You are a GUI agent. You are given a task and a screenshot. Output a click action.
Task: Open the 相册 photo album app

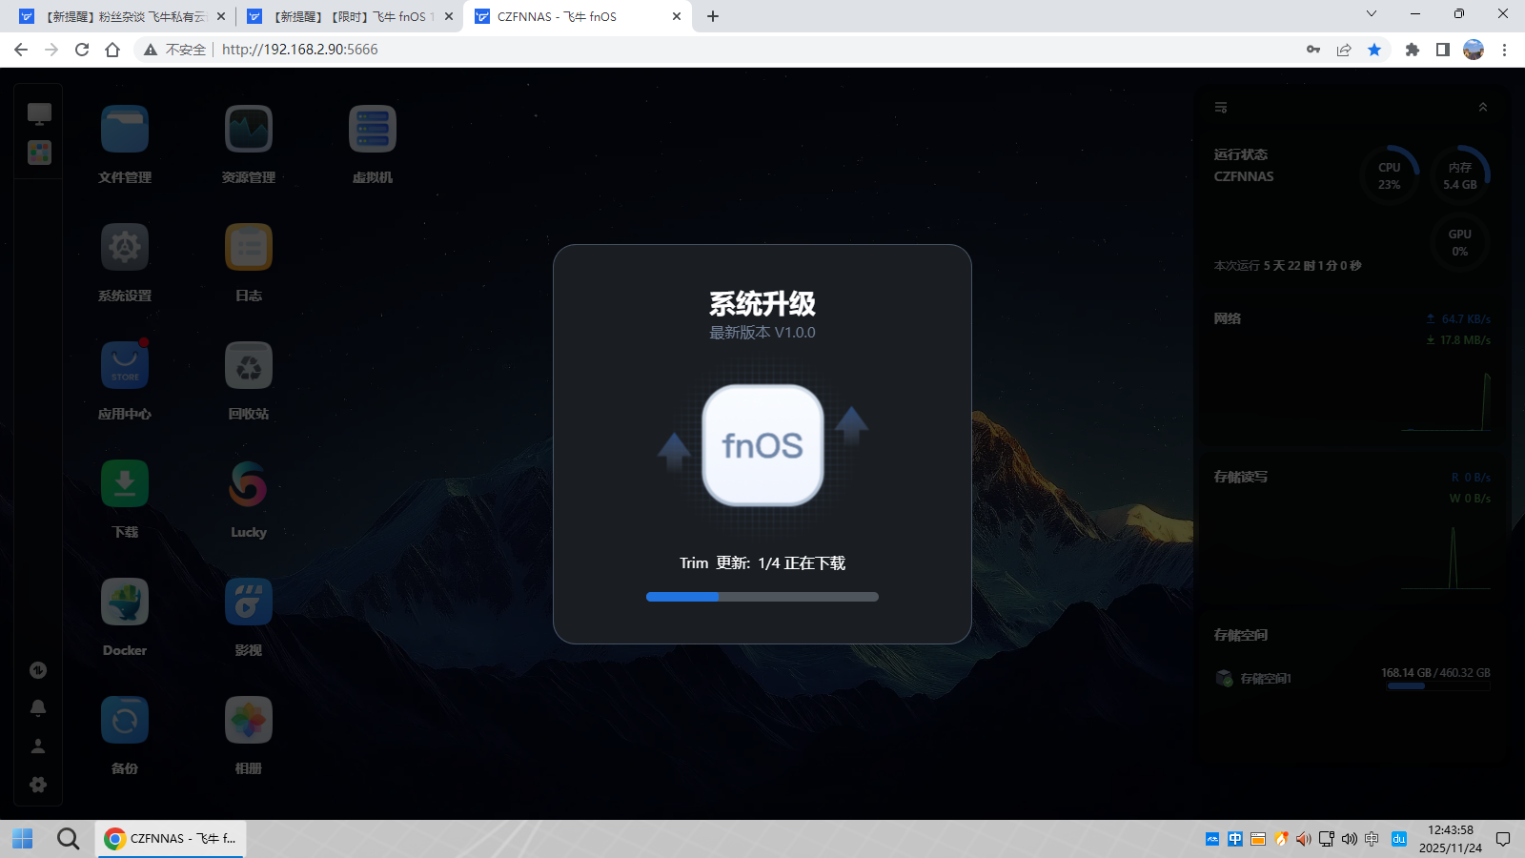coord(247,719)
